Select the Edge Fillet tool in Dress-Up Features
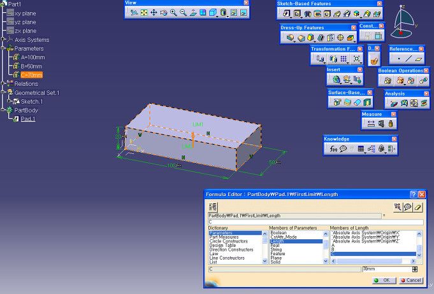434x294 pixels. [x=290, y=38]
